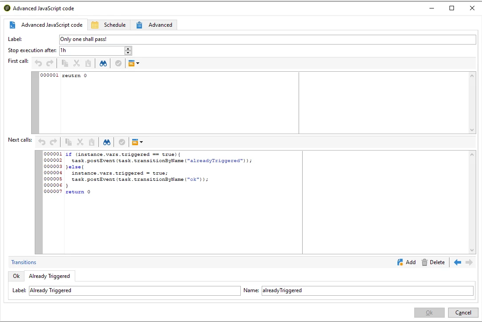Click the '}else{' line in the code
Viewport: 482px width, 322px height.
coord(75,167)
